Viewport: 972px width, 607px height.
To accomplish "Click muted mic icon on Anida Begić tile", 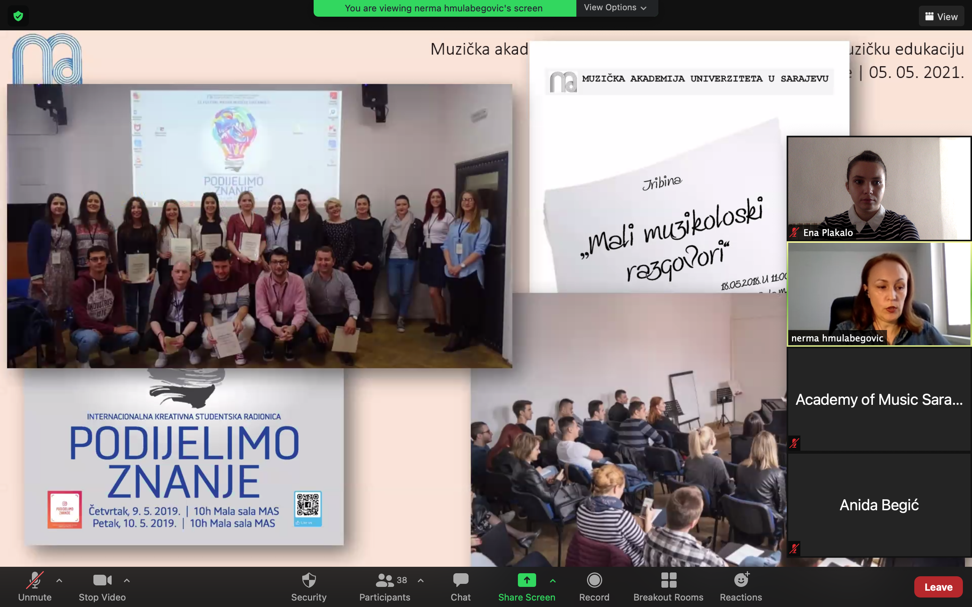I will (x=794, y=549).
